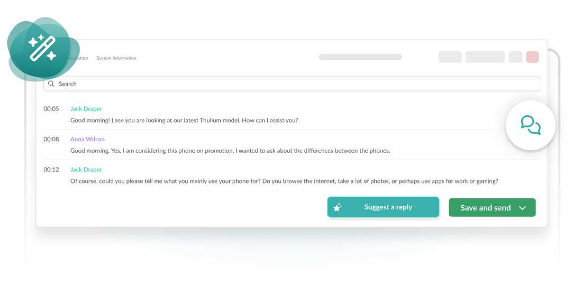Click Anna Wilson's message about phone promotion
Screen dimensions: 582x284
click(x=230, y=151)
